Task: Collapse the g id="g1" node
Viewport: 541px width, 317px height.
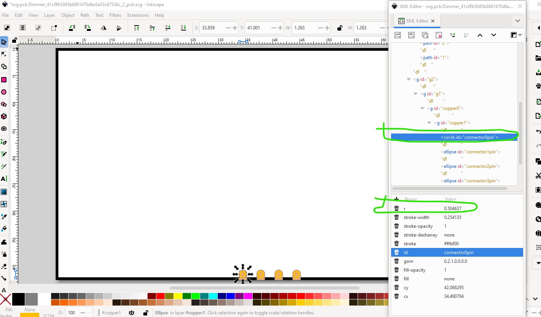Action: pyautogui.click(x=416, y=94)
